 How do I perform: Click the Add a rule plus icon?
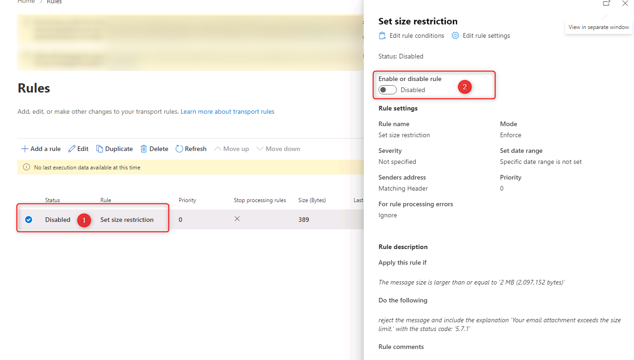[24, 149]
